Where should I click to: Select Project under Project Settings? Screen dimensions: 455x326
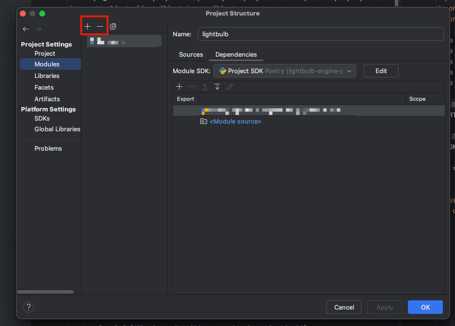[45, 53]
